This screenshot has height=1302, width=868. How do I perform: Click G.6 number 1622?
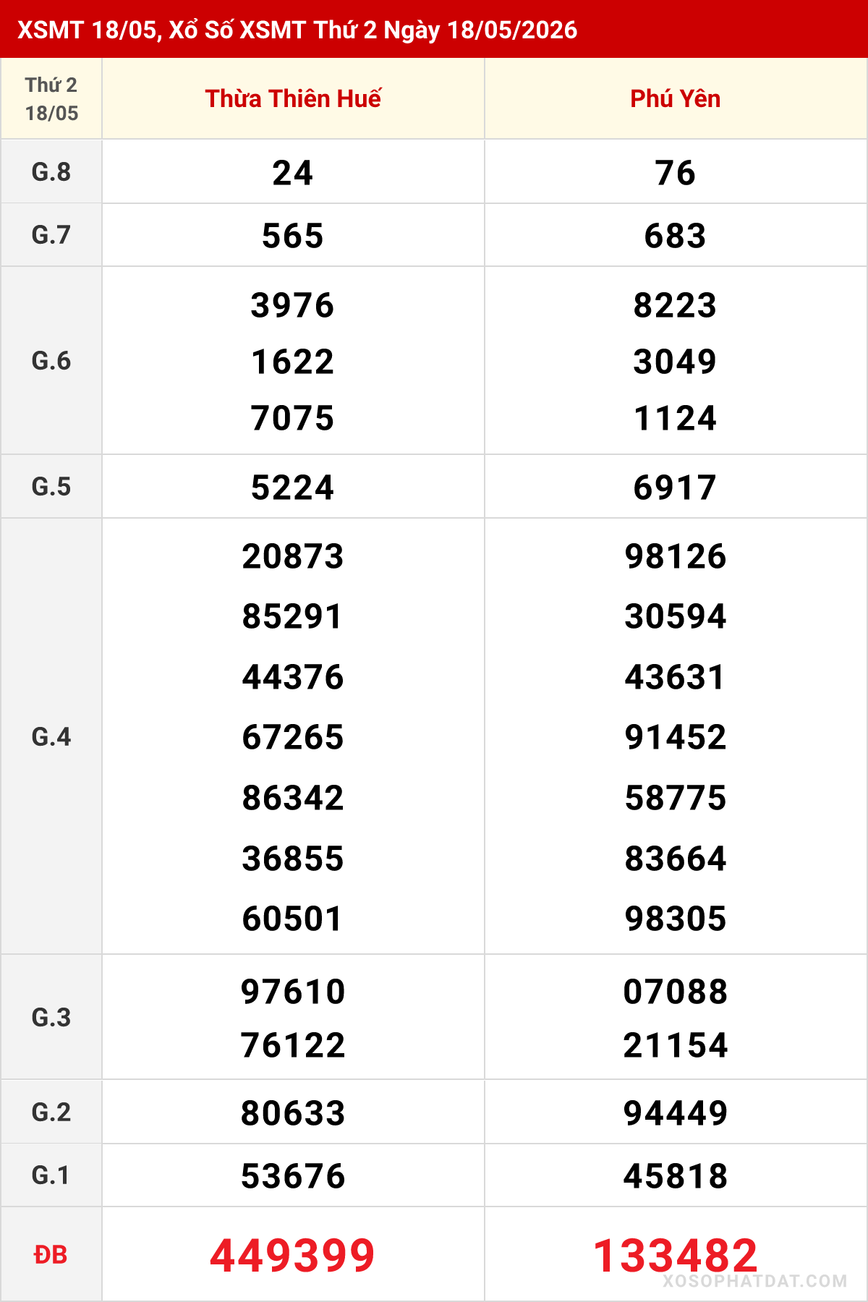(x=293, y=362)
